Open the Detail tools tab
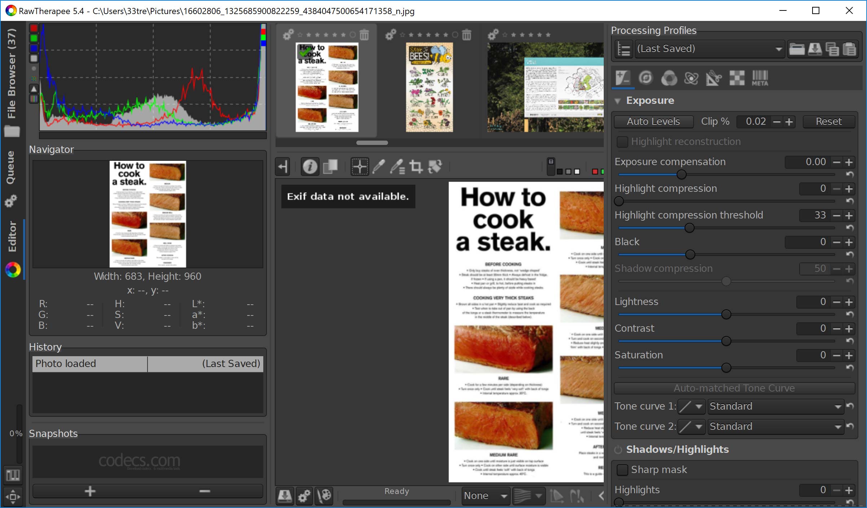This screenshot has height=508, width=867. [646, 78]
